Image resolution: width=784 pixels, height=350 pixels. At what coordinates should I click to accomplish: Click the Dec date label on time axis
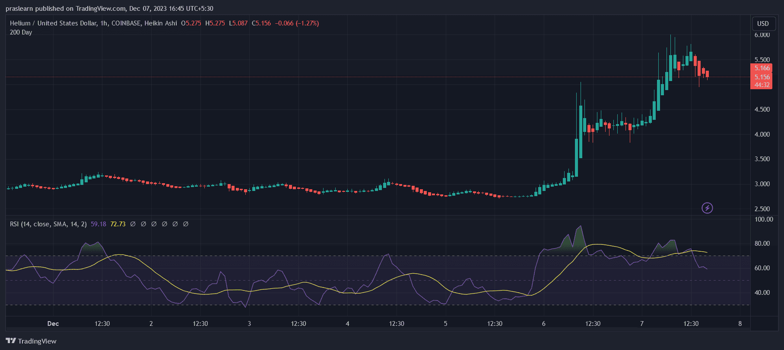coord(53,324)
